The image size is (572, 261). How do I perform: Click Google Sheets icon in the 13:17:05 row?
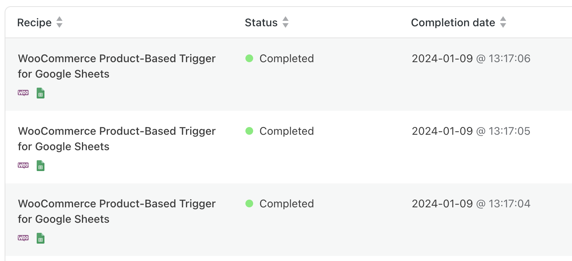[41, 166]
